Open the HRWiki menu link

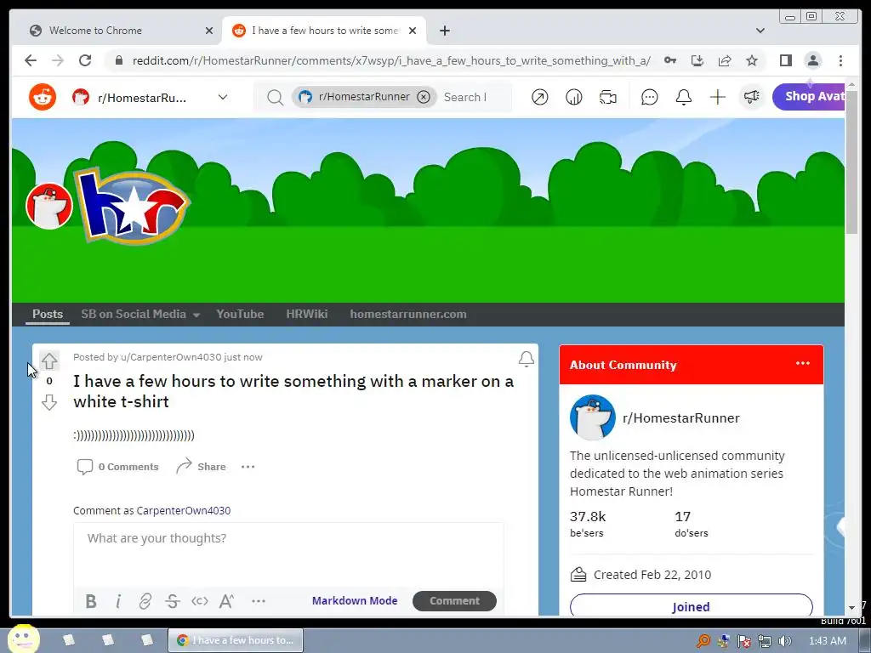pyautogui.click(x=306, y=315)
